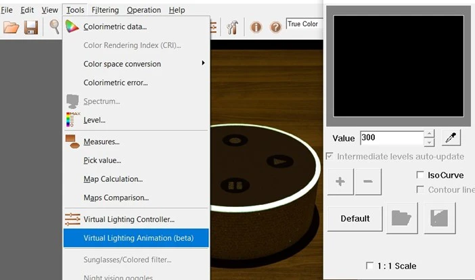Select Pick value... menu entry
Viewport: 475px width, 280px height.
tap(136, 160)
